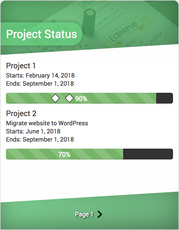Click the first diamond milestone marker
The width and height of the screenshot is (179, 230).
[x=55, y=98]
